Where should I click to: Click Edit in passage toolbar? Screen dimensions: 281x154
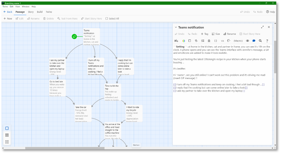[x=19, y=18]
